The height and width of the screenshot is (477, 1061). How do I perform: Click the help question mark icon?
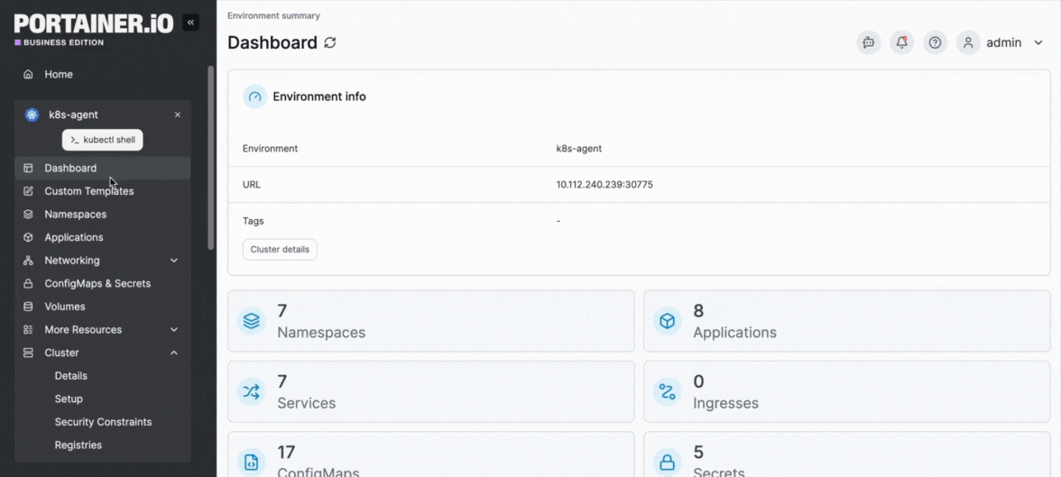click(x=935, y=42)
